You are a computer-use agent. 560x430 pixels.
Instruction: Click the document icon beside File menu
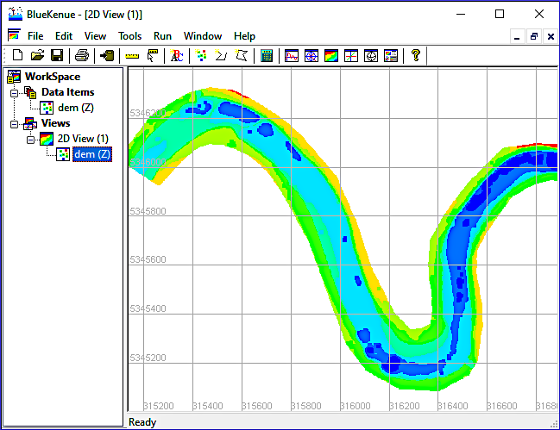coord(15,35)
